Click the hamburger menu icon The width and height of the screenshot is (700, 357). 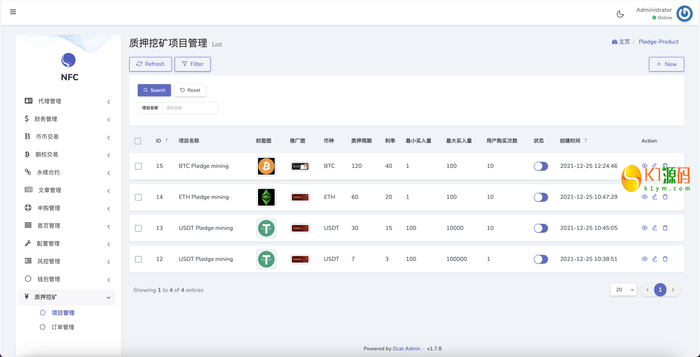point(13,12)
